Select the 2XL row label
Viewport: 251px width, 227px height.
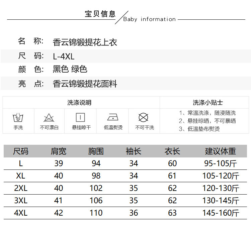21,188
